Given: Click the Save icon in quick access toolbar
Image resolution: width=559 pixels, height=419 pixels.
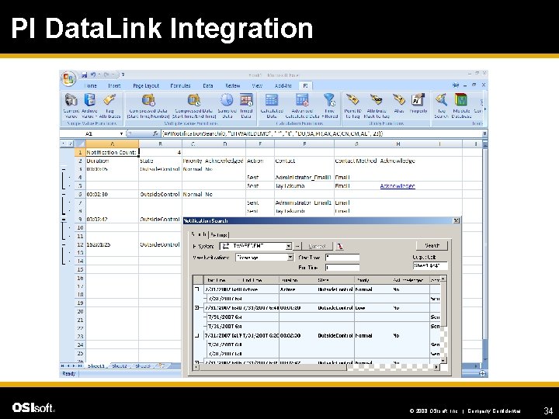Looking at the screenshot, I should 85,74.
